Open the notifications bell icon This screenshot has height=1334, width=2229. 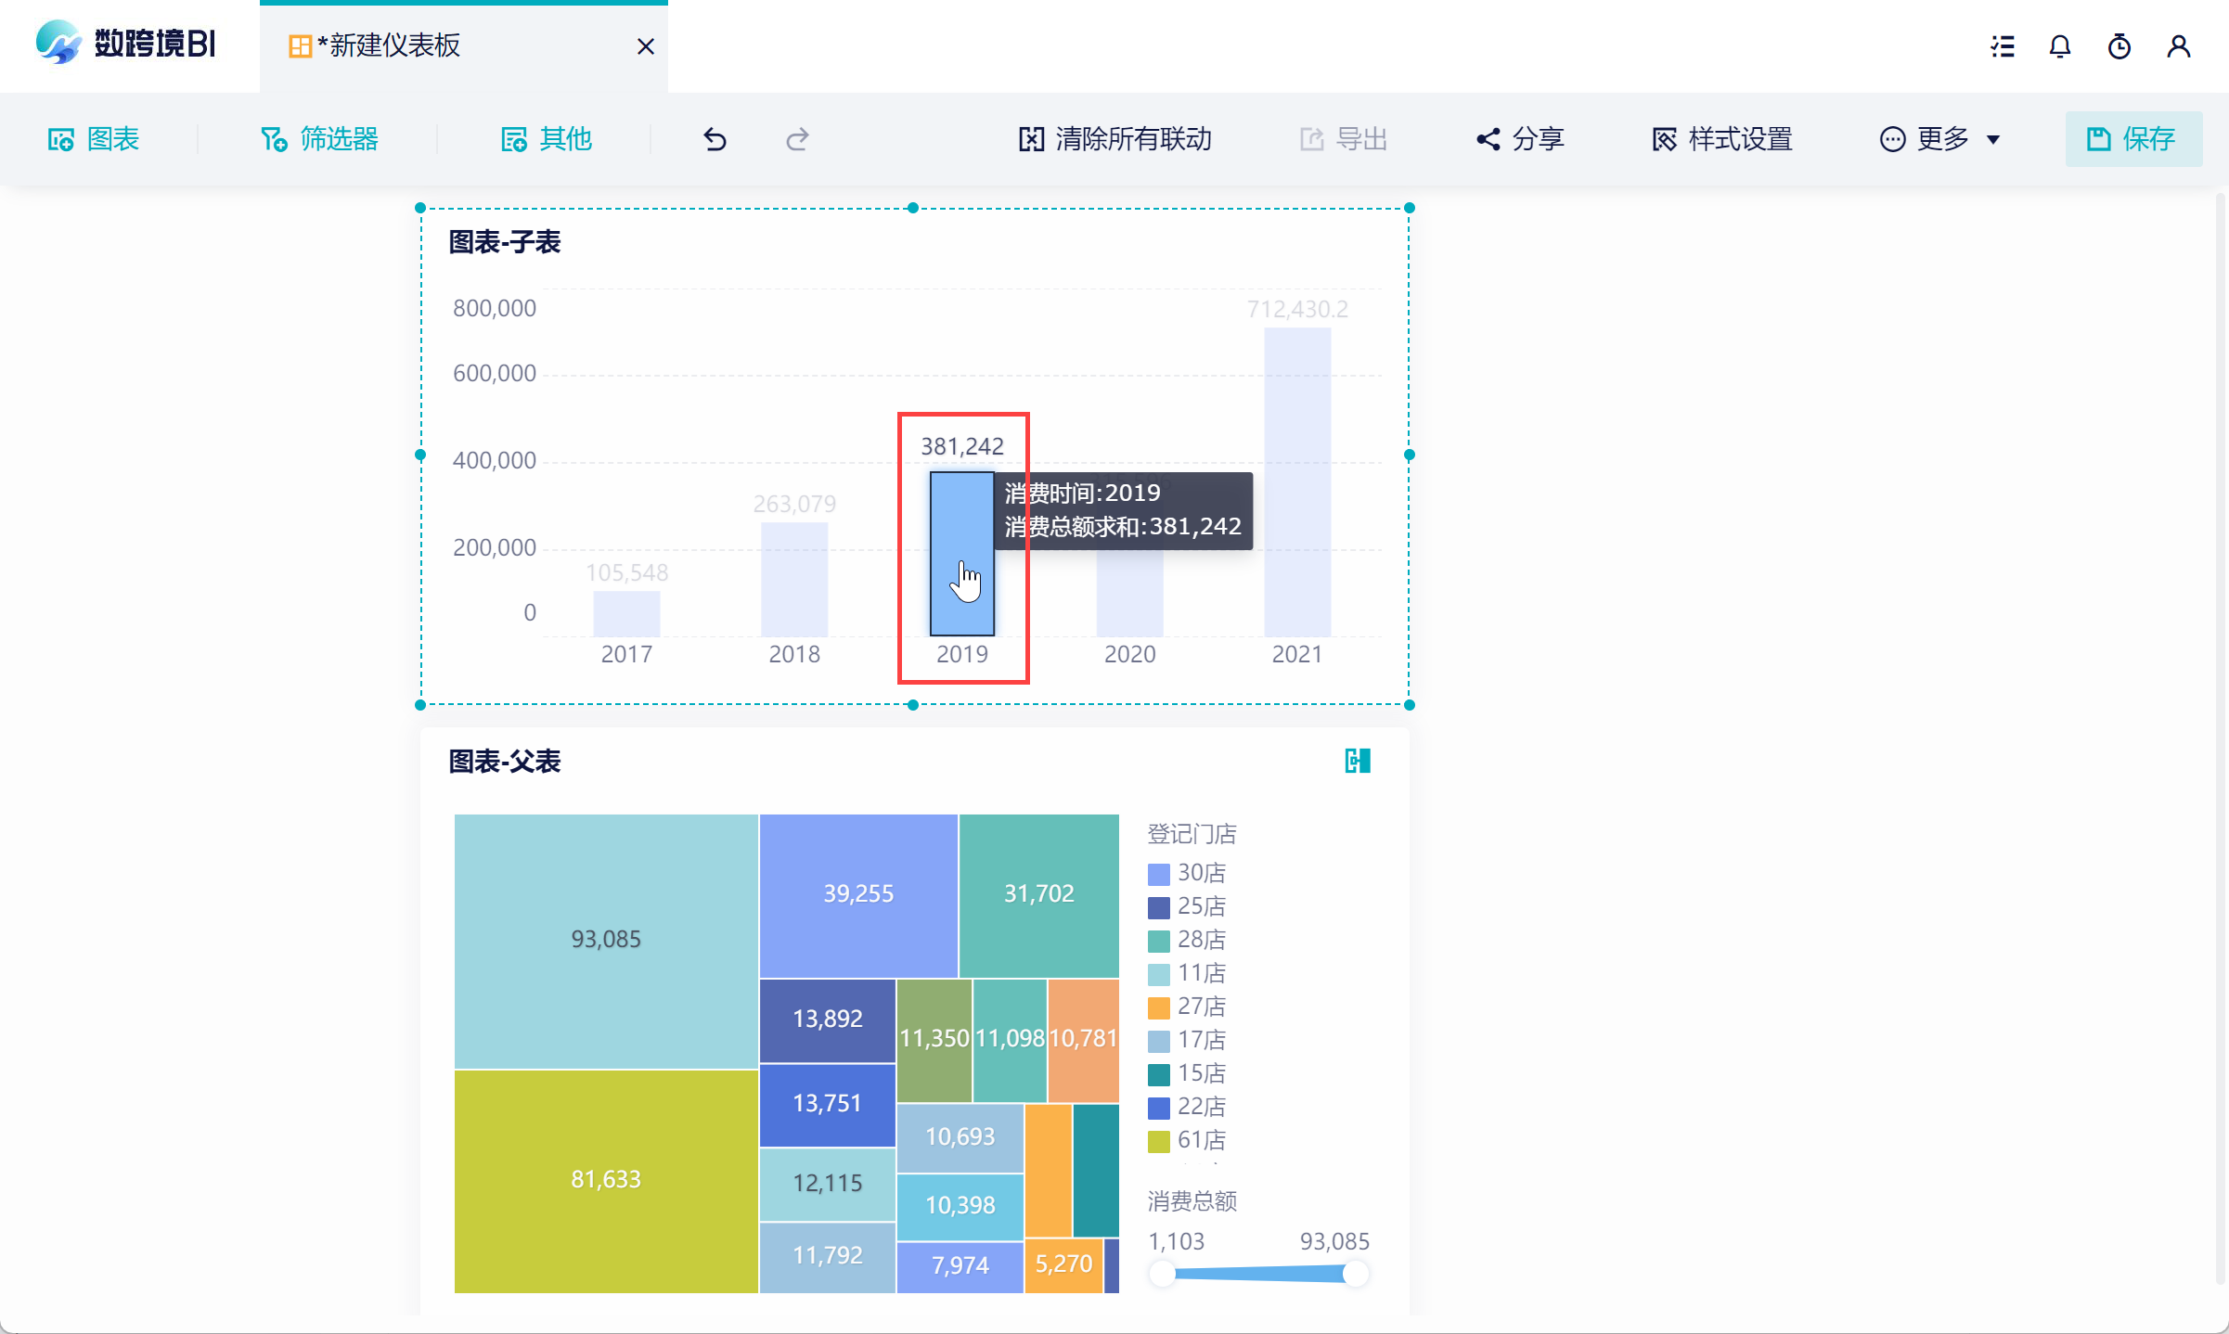point(2060,46)
